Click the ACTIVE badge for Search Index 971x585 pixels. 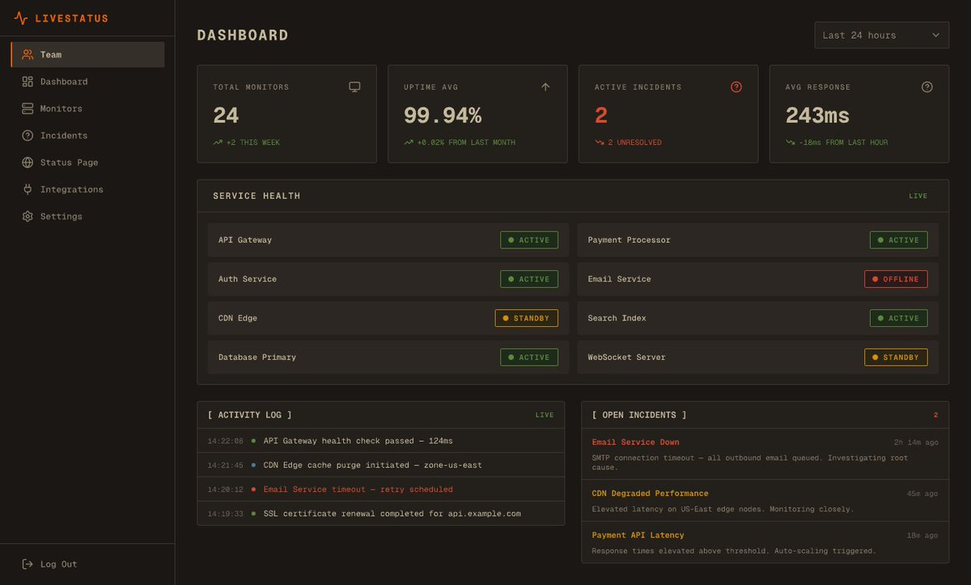coord(899,318)
